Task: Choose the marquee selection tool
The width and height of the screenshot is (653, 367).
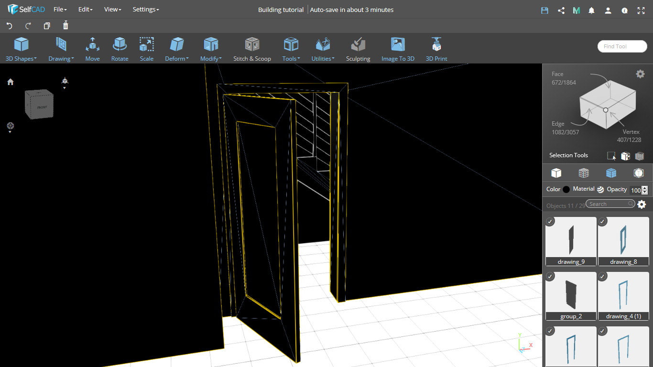Action: 611,156
